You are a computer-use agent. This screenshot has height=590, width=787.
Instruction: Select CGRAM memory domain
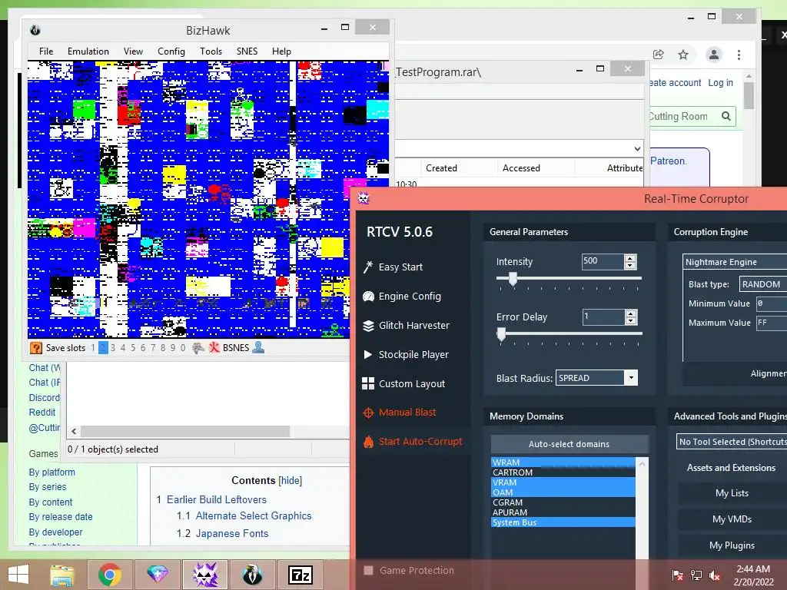click(x=563, y=502)
